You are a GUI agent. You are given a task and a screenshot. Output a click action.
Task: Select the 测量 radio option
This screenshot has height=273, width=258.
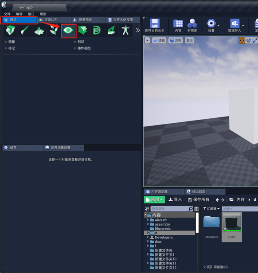(x=10, y=42)
